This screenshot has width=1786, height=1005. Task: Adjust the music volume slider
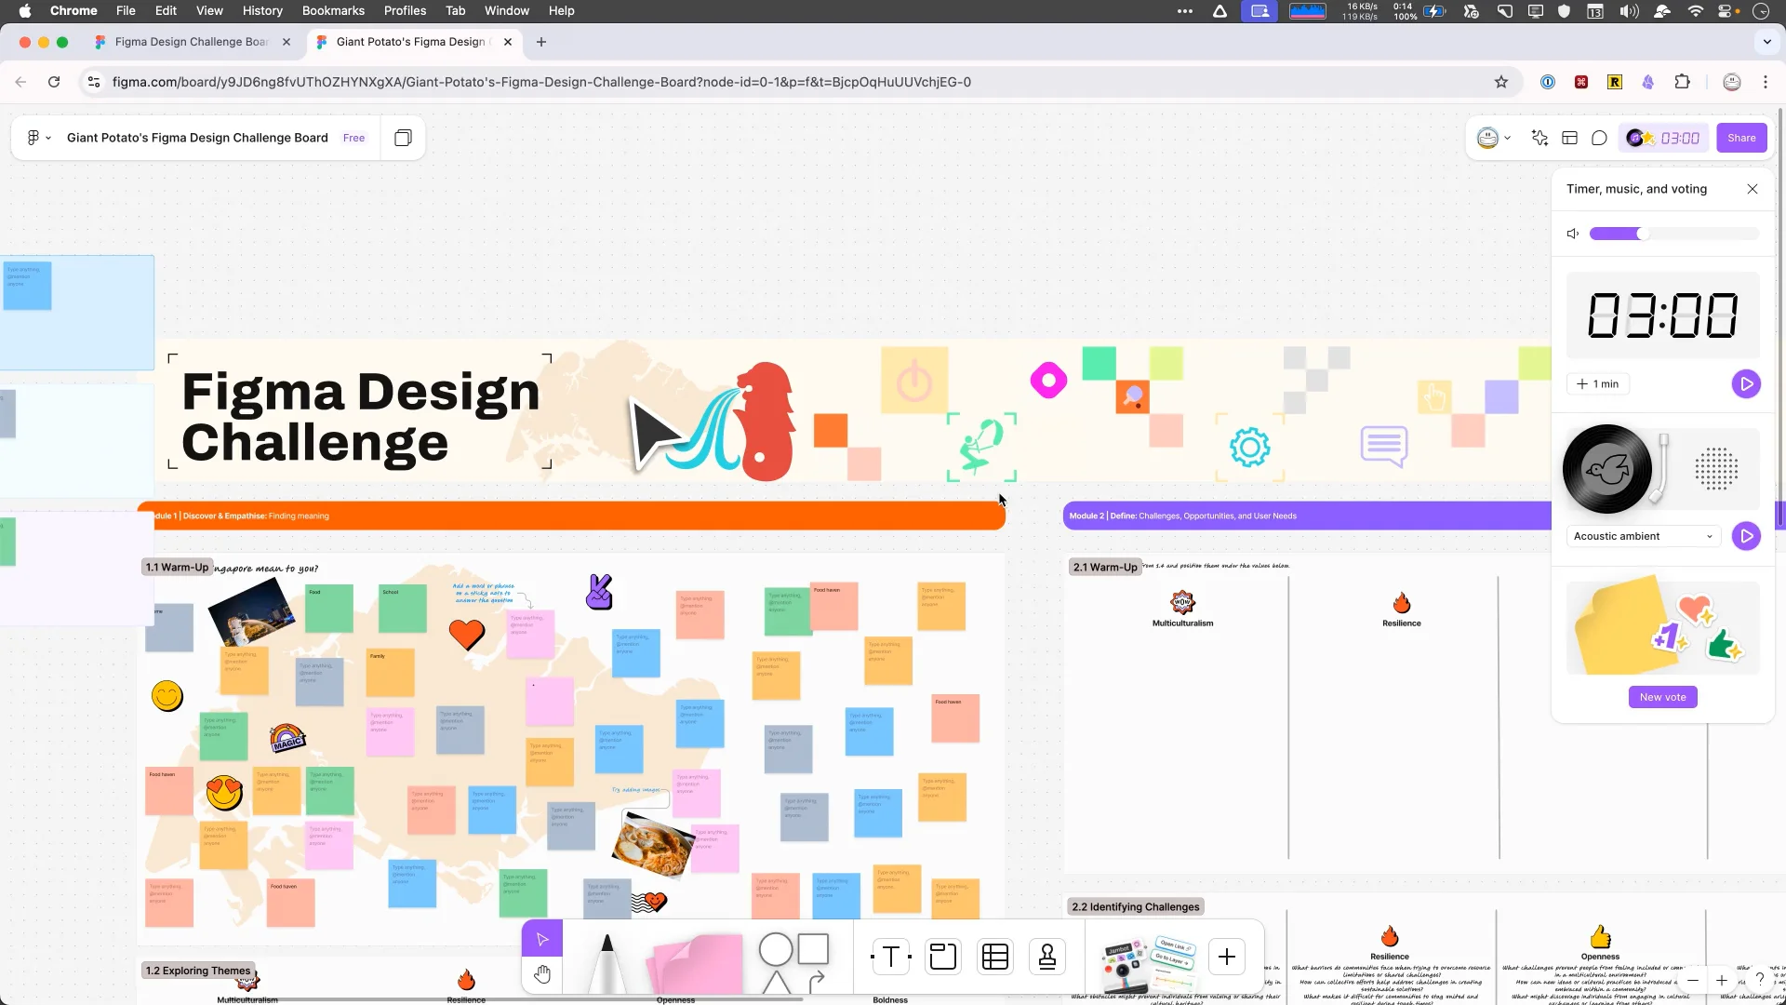(1674, 234)
